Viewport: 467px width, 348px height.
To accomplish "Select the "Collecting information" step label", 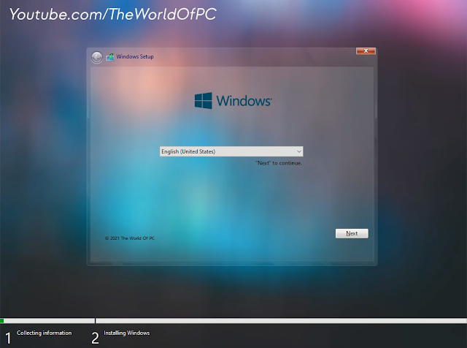I will coord(44,333).
